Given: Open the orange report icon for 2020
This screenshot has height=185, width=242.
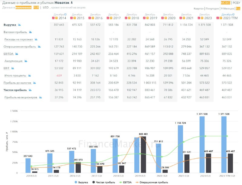Looking at the screenshot, I should tap(165, 18).
